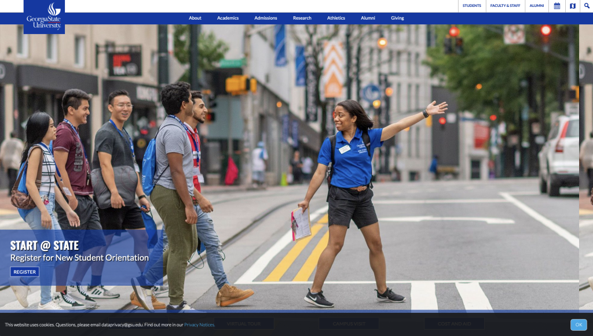Click the 'START @ STATE' heading
Screen dimensions: 593x336
tap(45, 245)
